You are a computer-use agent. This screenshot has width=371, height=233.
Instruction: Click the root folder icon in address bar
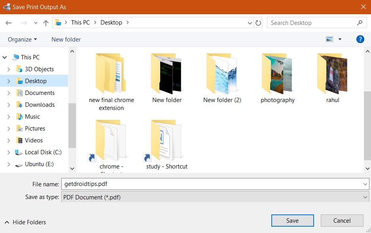pyautogui.click(x=58, y=23)
